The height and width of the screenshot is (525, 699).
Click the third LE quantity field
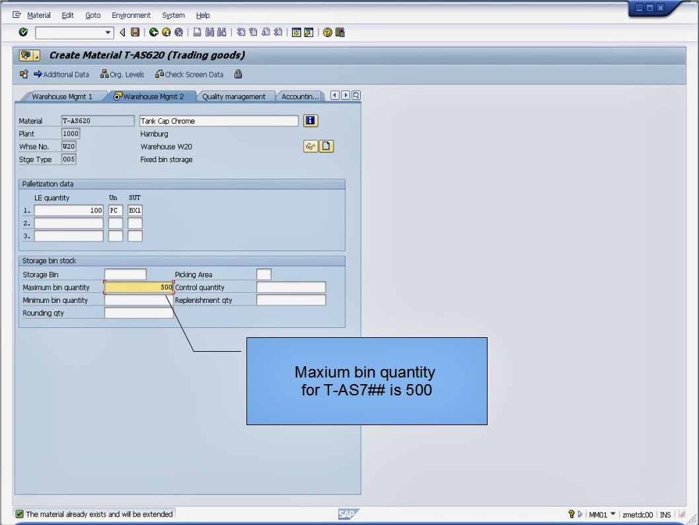click(x=69, y=236)
